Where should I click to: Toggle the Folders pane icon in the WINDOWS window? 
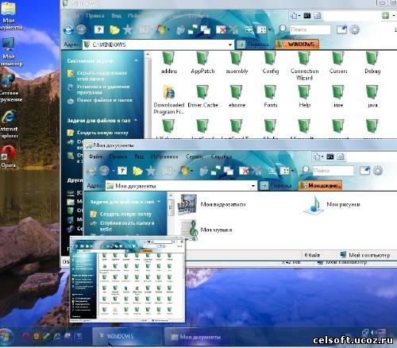point(114,29)
